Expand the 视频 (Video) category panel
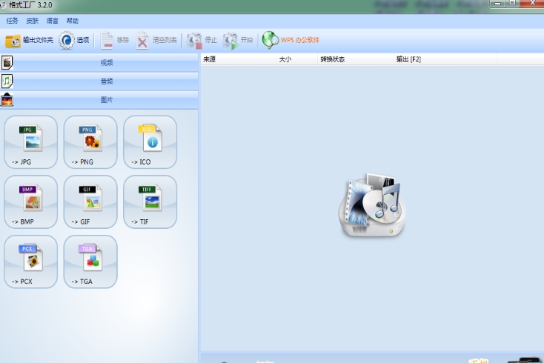The image size is (544, 363). click(106, 62)
